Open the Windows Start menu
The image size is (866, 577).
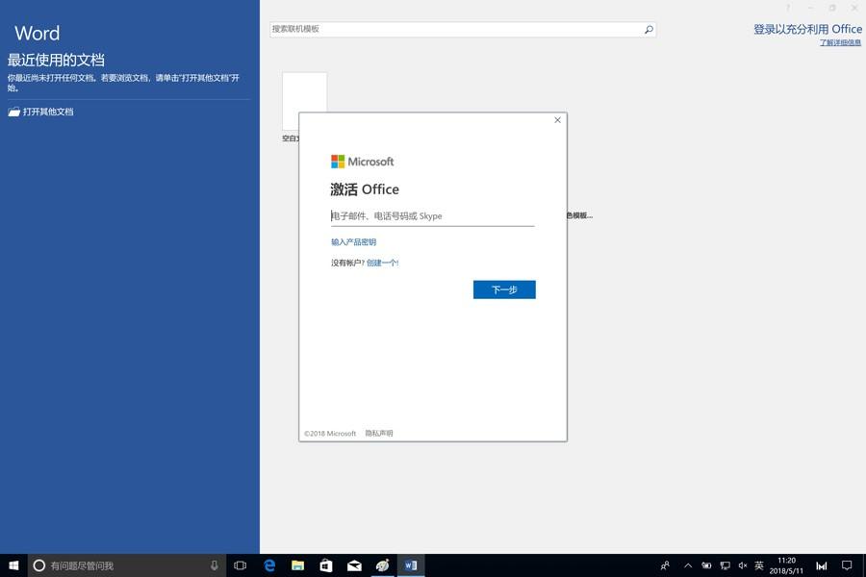tap(13, 565)
